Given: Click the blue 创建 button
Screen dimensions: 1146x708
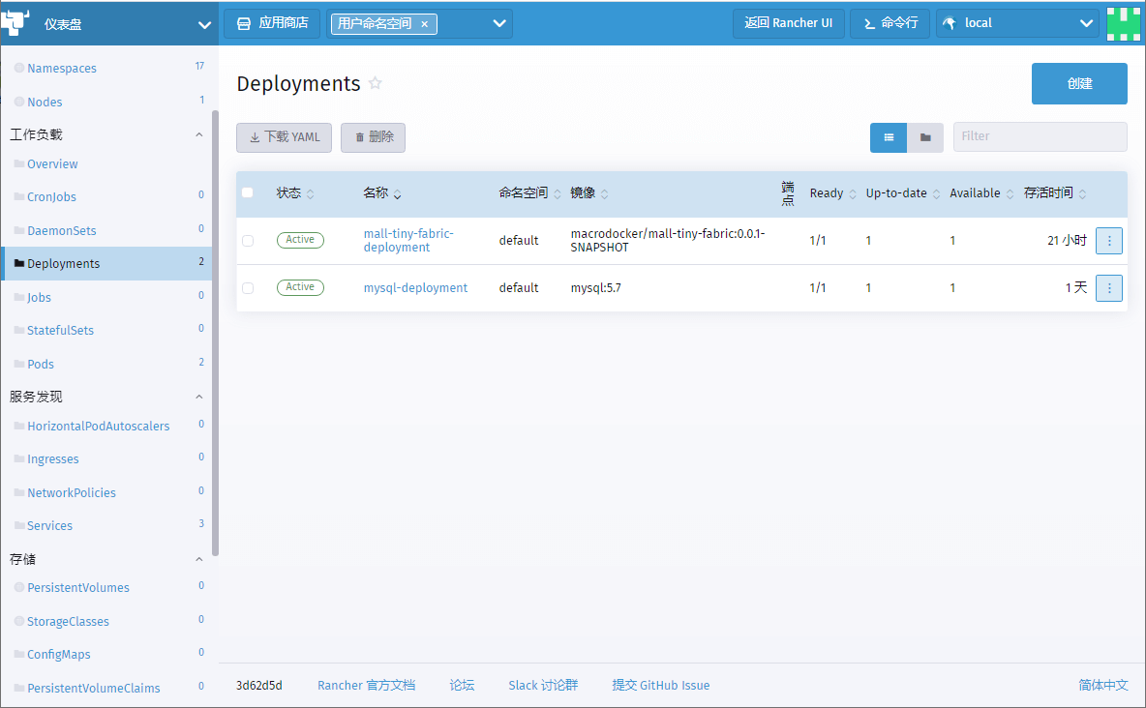Looking at the screenshot, I should point(1079,83).
